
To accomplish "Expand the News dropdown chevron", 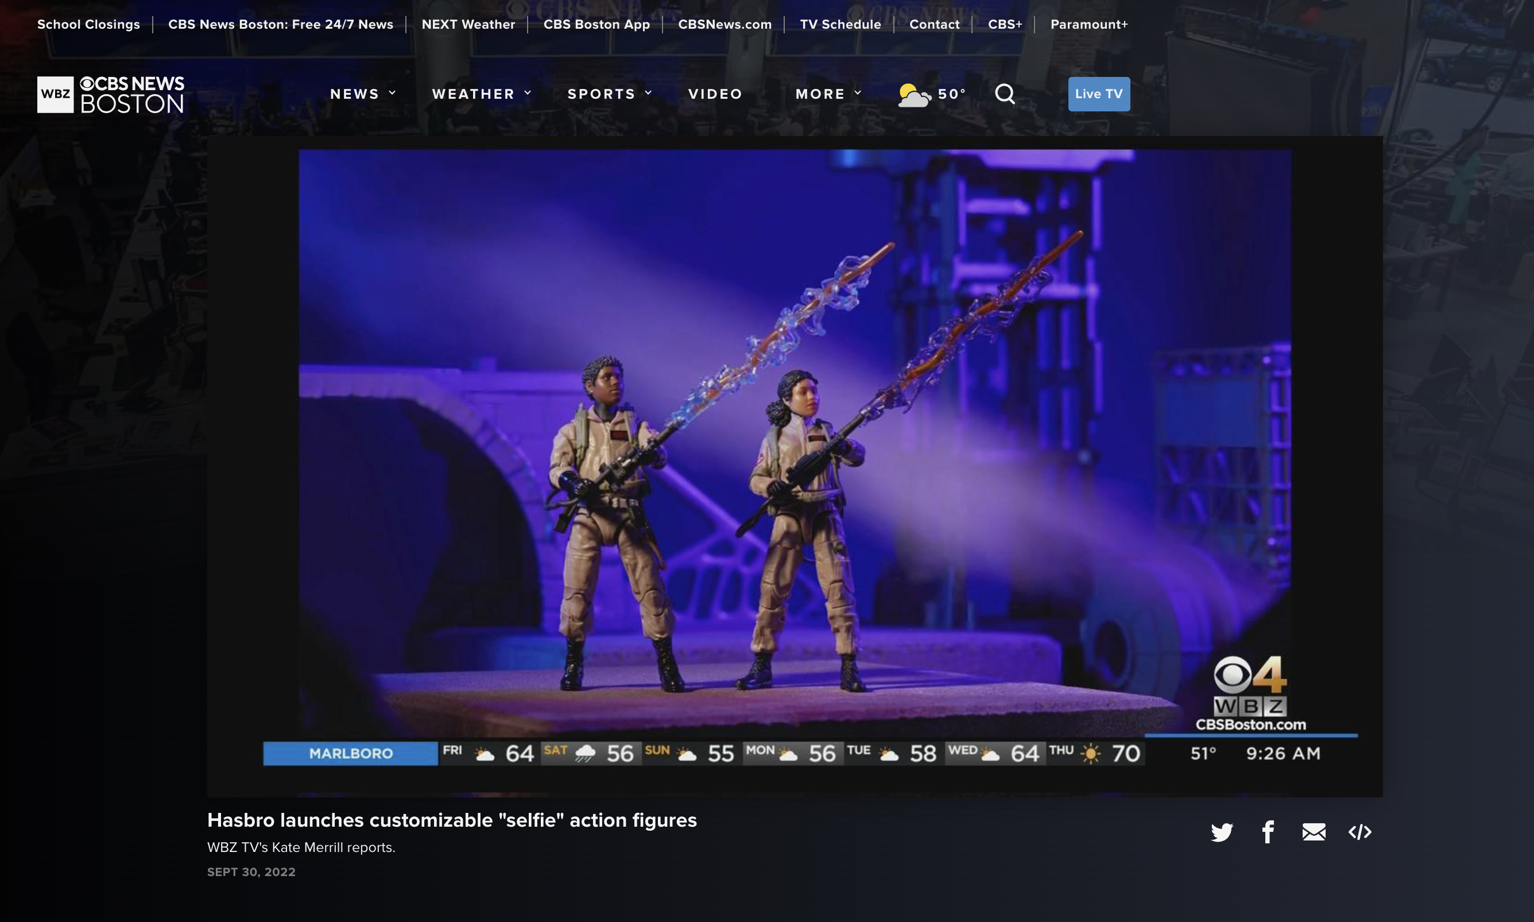I will pos(392,93).
